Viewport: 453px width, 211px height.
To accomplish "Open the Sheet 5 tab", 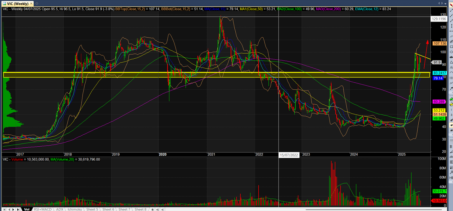I will click(92, 209).
